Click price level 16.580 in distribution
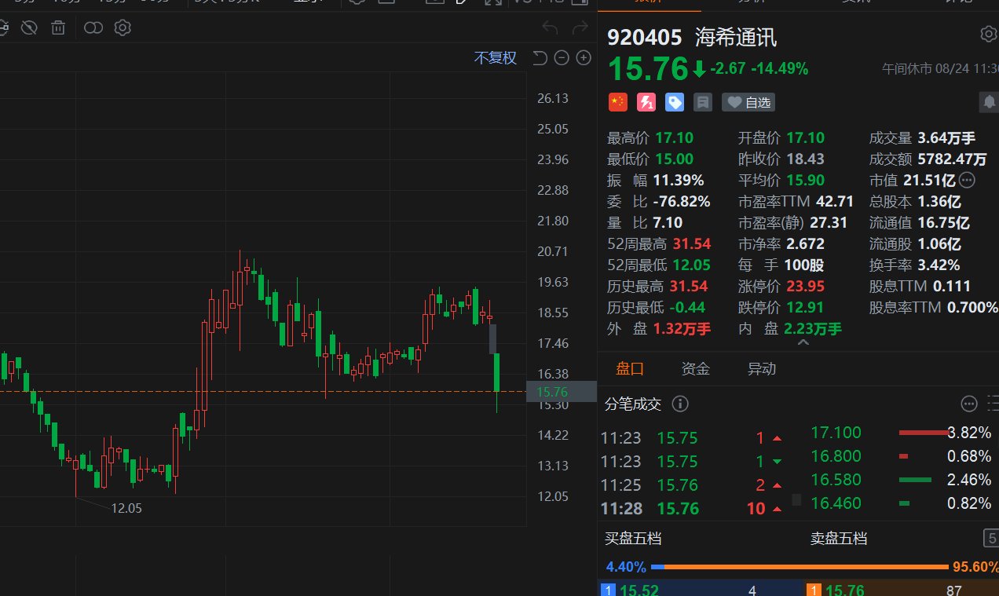The image size is (999, 596). pos(836,480)
